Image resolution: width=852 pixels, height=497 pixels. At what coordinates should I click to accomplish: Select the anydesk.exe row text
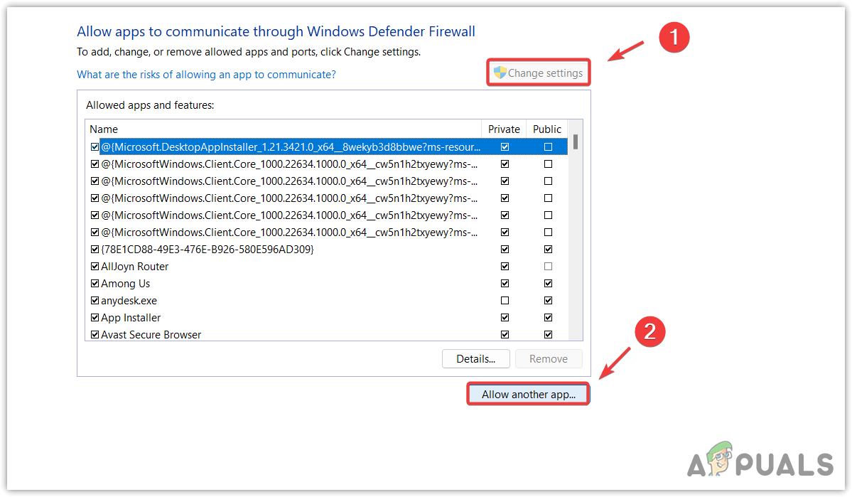129,301
